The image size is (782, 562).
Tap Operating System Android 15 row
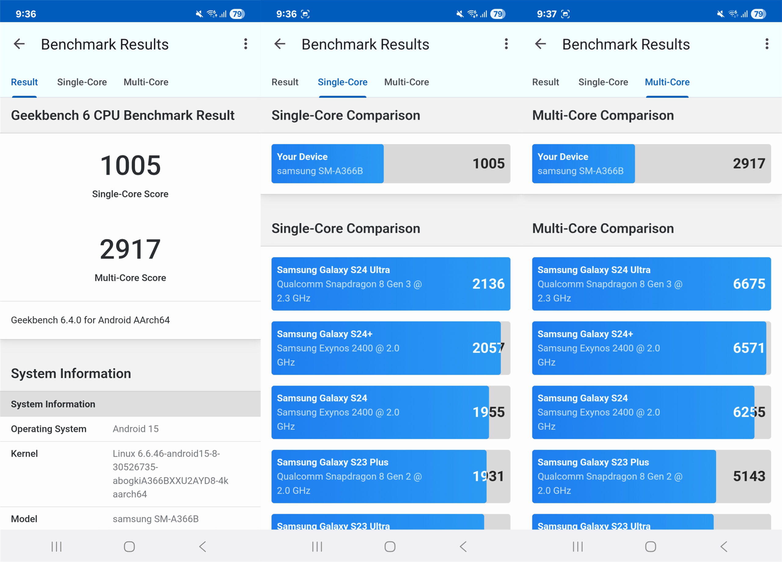point(130,429)
